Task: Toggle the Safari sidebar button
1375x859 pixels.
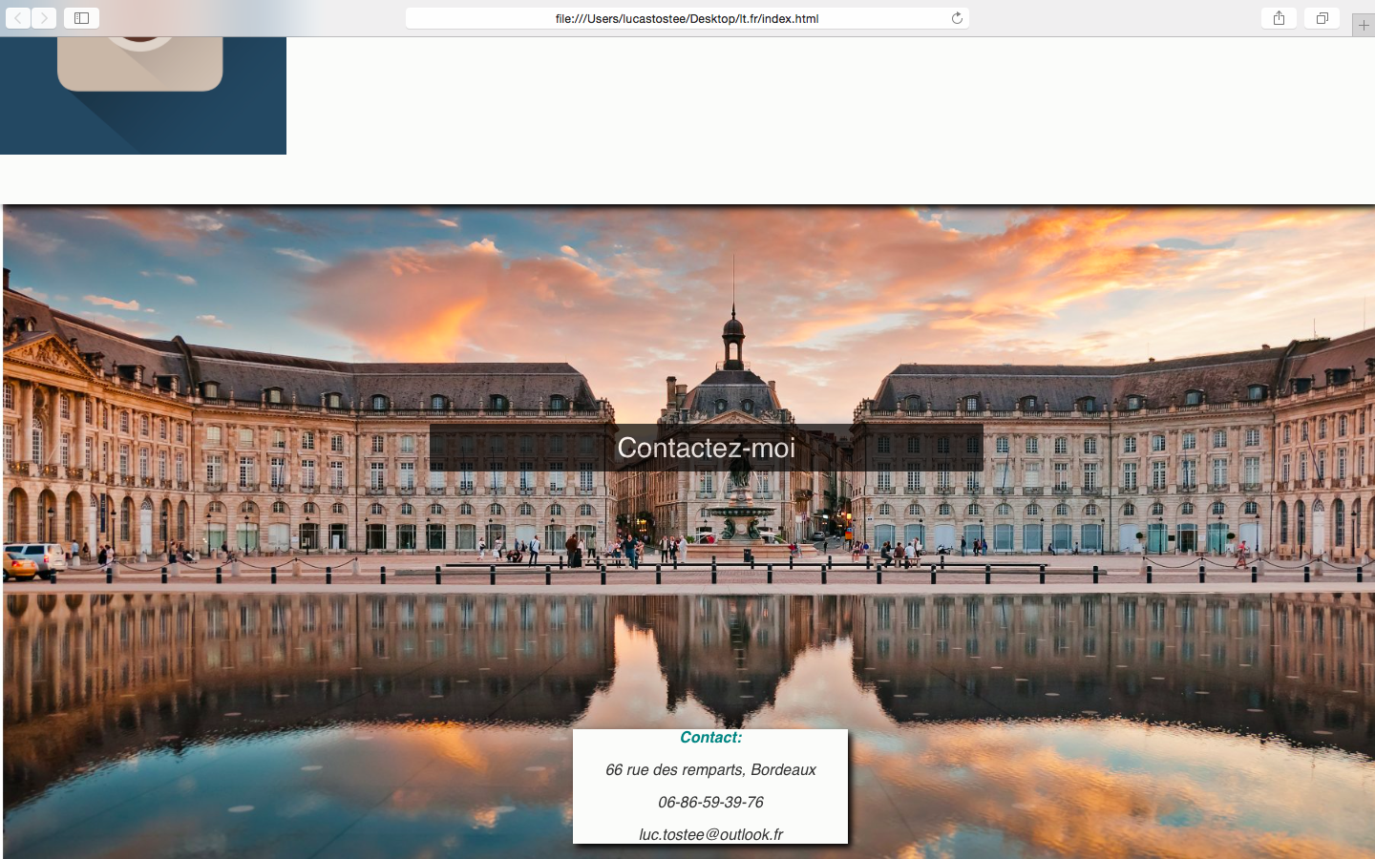Action: click(81, 18)
